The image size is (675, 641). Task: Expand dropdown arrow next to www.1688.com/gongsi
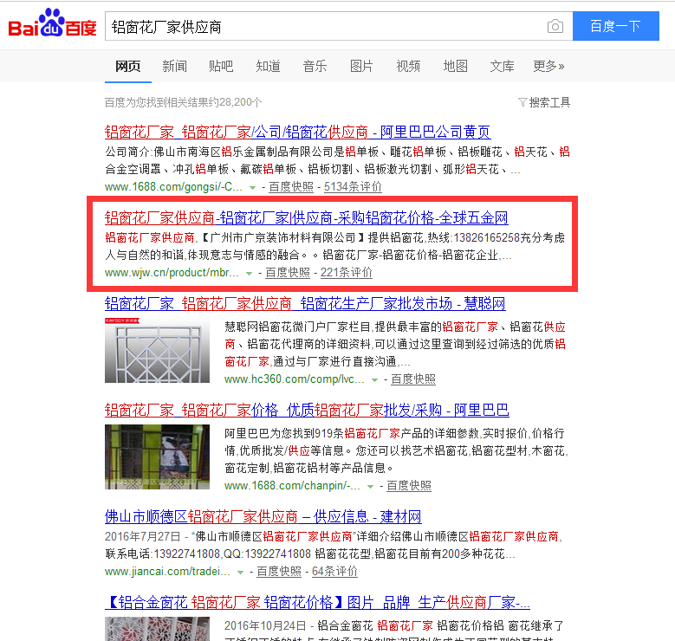pyautogui.click(x=253, y=188)
